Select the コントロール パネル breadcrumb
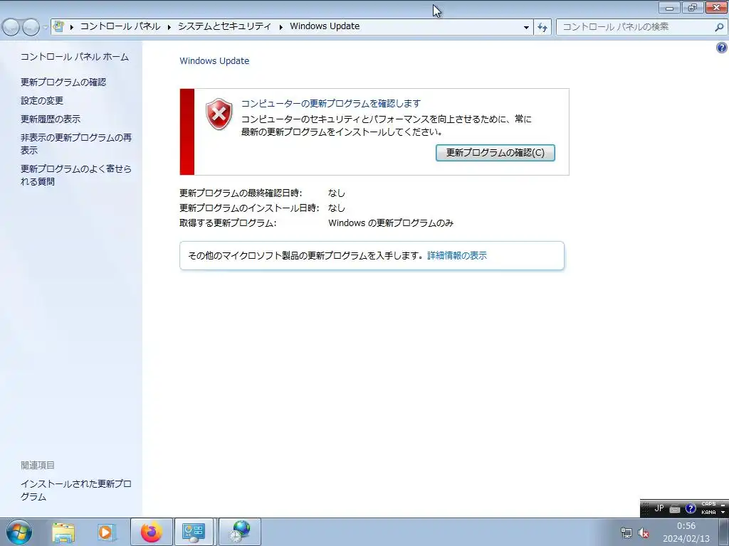The width and height of the screenshot is (729, 546). (x=120, y=26)
